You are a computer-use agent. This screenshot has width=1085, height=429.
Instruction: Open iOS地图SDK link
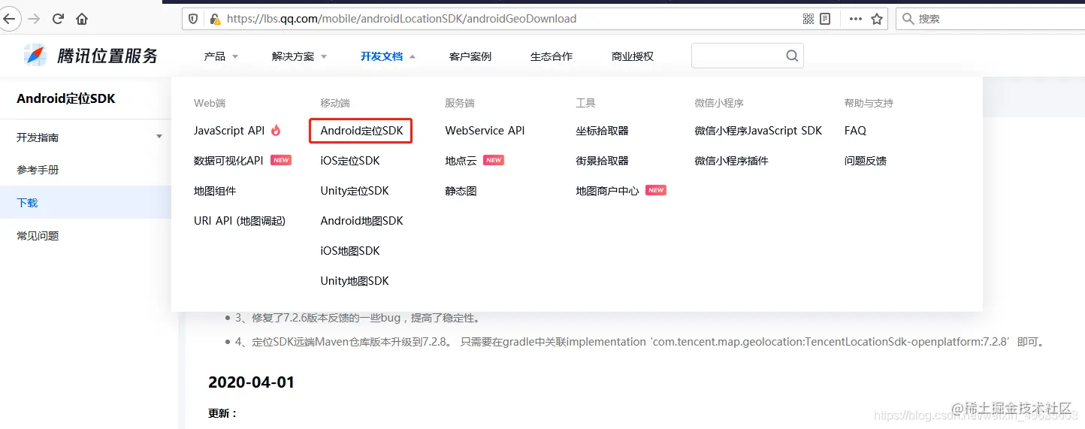pos(350,251)
